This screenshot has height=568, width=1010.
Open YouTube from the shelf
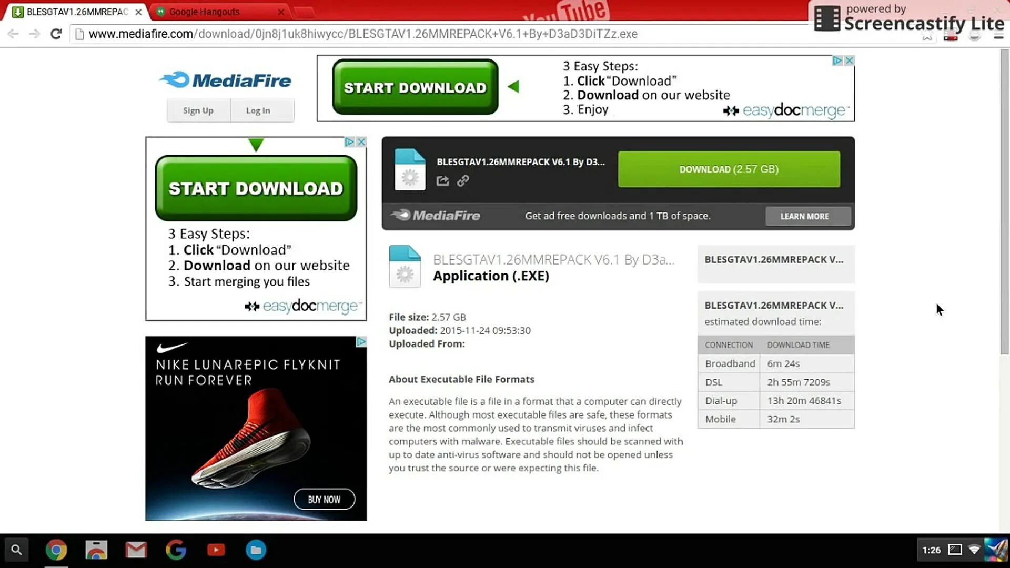[x=216, y=550]
